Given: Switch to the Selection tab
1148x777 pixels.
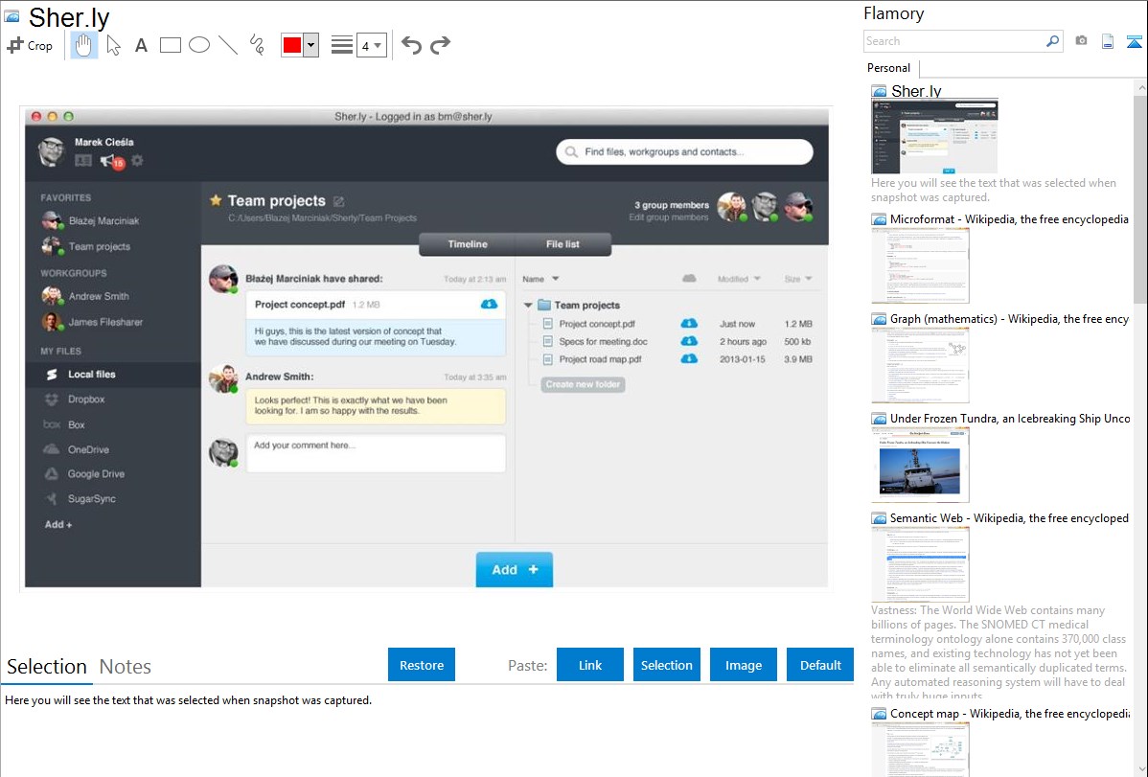Looking at the screenshot, I should click(47, 667).
